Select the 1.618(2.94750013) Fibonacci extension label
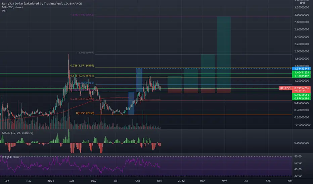313x184 pixels. point(82,15)
